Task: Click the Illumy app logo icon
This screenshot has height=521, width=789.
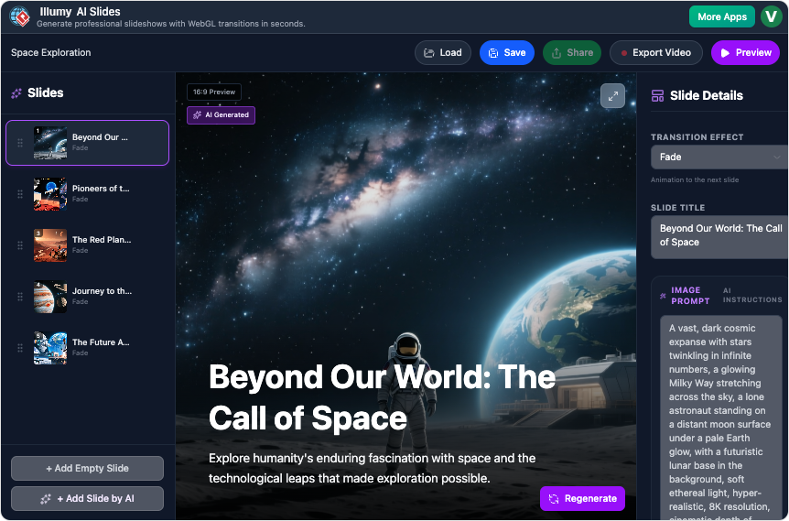Action: [19, 16]
